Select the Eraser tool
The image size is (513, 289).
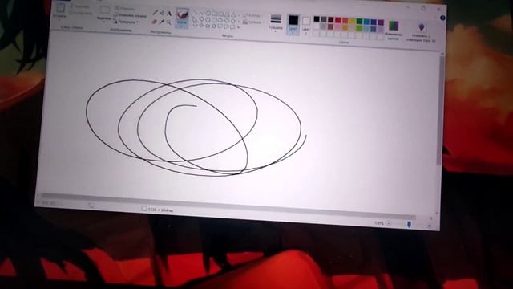pyautogui.click(x=155, y=22)
